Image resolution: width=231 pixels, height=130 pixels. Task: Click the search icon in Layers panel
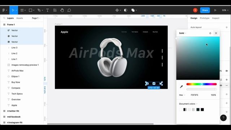click(4, 18)
